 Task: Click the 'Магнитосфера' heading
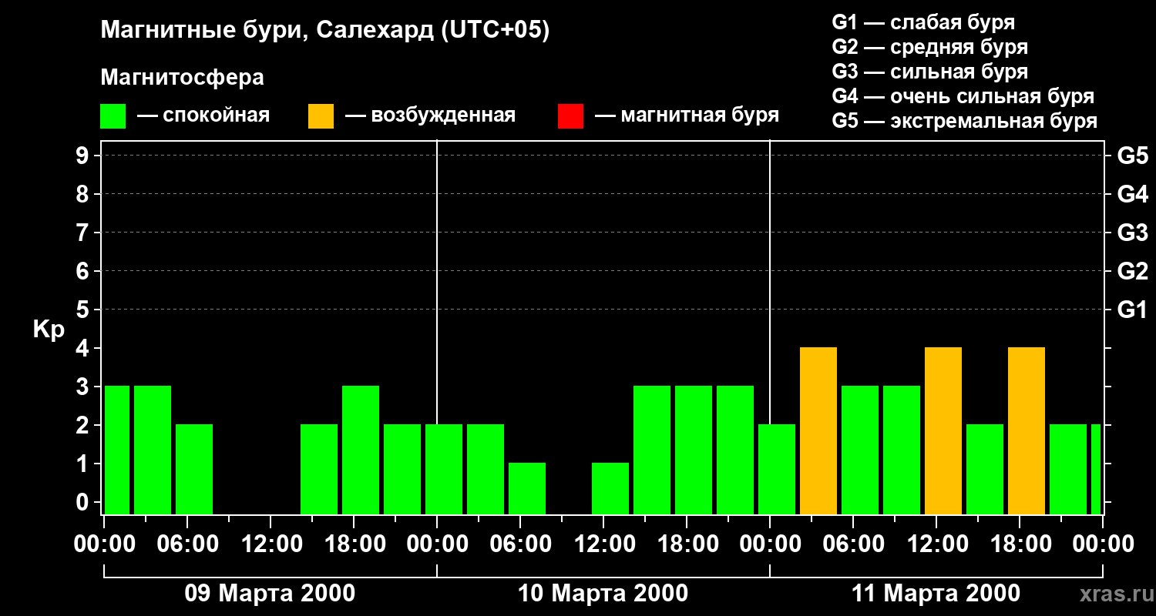click(x=183, y=78)
